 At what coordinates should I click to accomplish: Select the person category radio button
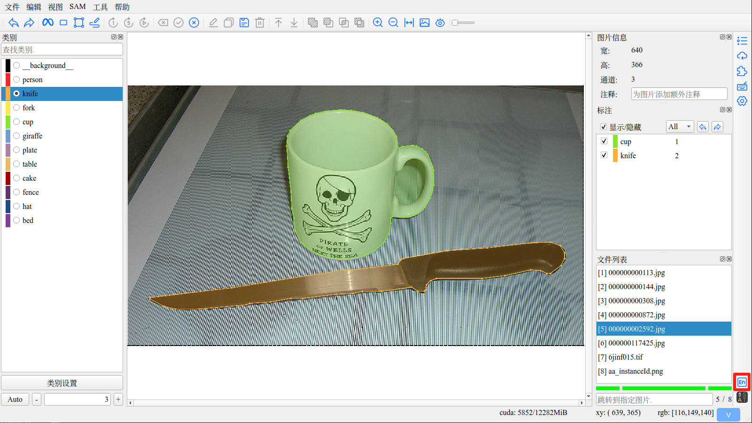(16, 79)
